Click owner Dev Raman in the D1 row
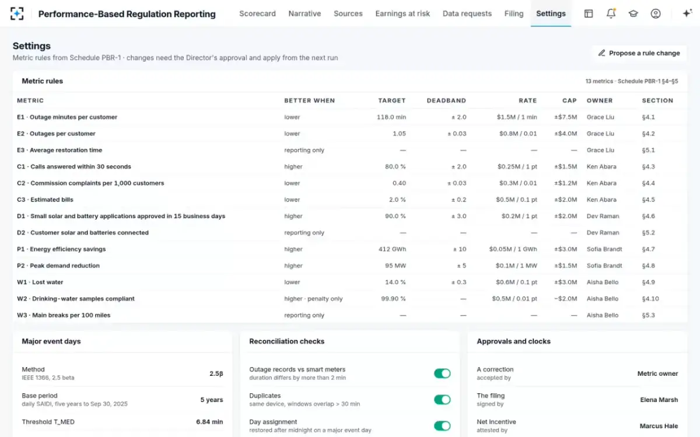The width and height of the screenshot is (700, 437). [x=603, y=216]
